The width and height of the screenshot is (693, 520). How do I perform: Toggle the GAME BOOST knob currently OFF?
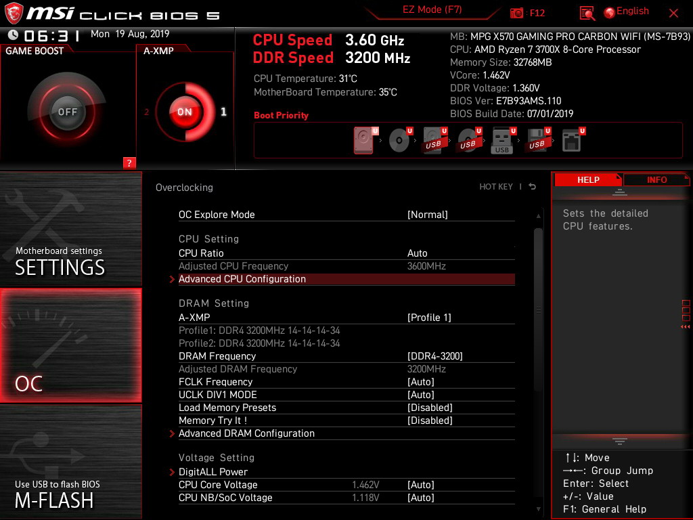(x=67, y=112)
